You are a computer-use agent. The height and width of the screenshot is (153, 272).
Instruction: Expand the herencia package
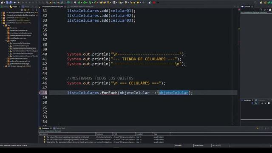click(6, 28)
